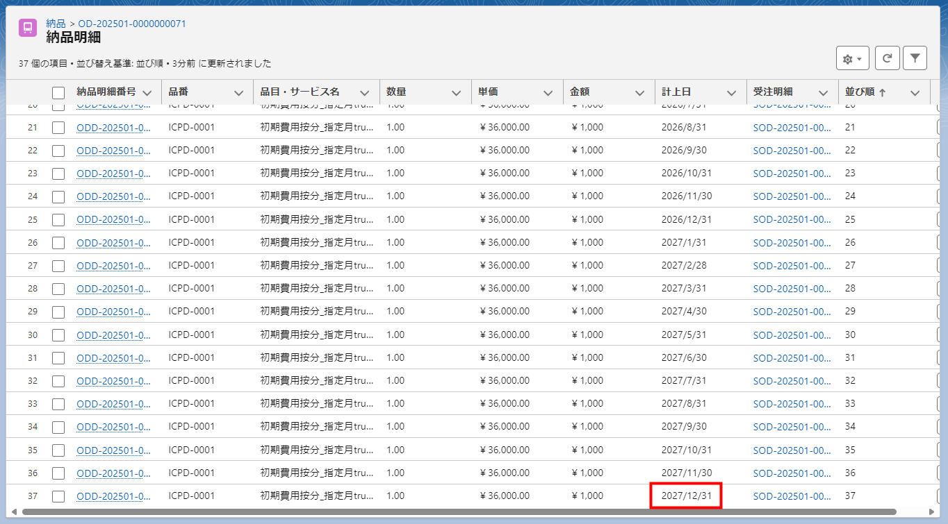Expand the 単価 column header menu

[548, 92]
